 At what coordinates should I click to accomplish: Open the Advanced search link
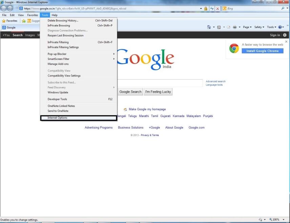point(216,81)
